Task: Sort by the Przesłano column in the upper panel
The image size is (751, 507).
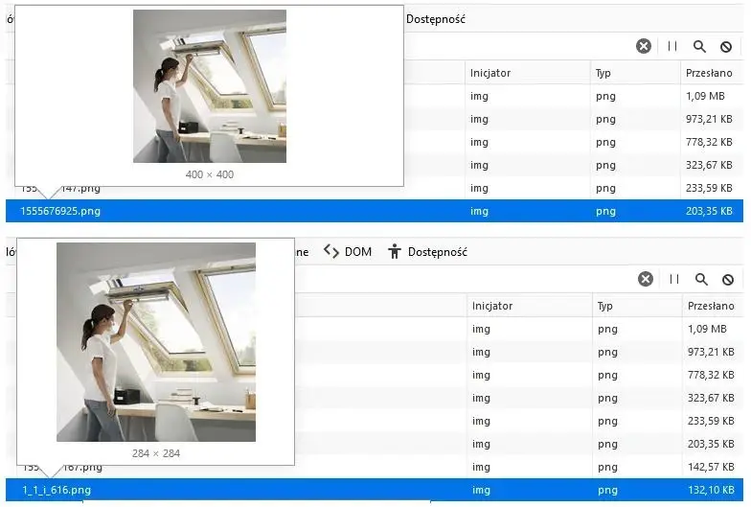Action: click(x=711, y=73)
